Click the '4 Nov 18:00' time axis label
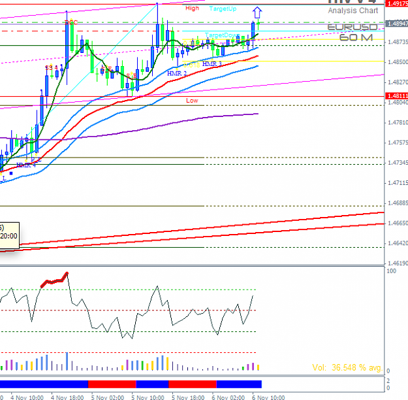Screen dimensions: 408x400 click(x=67, y=397)
